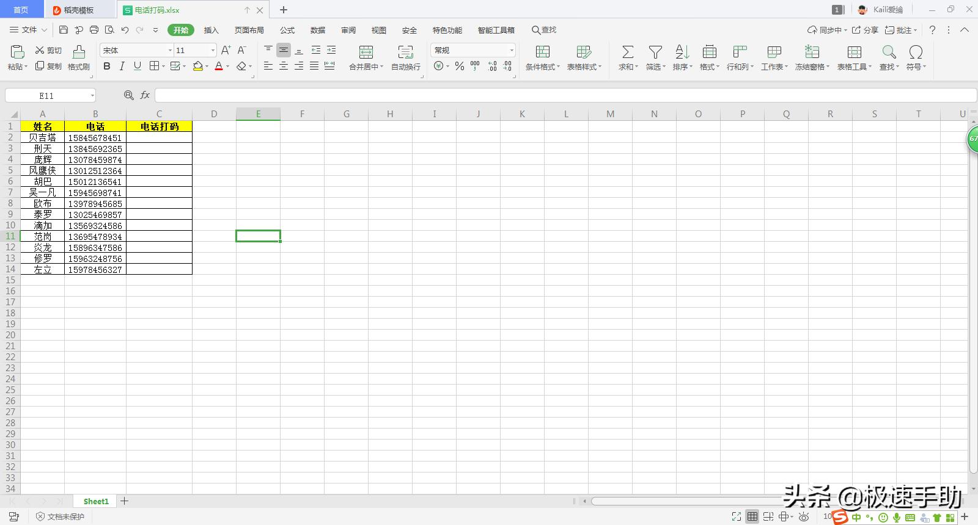Click cell B5 containing 13012512364
The image size is (978, 525).
tap(95, 171)
